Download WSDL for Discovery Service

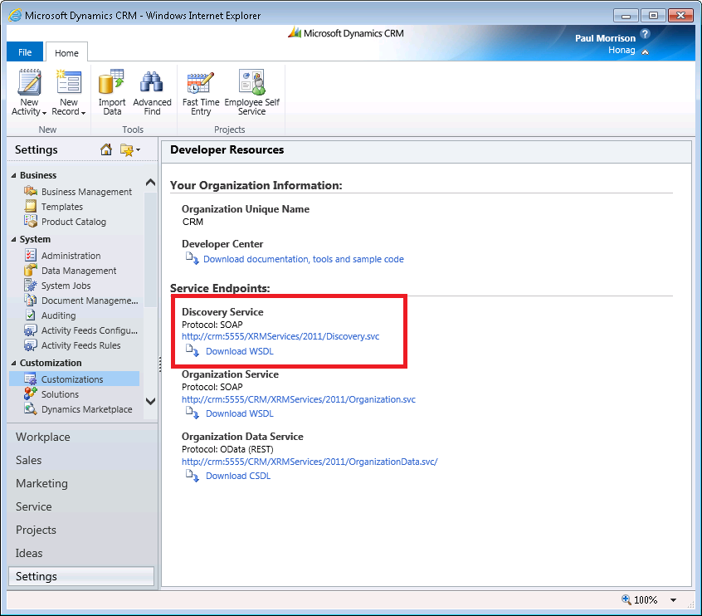(240, 351)
